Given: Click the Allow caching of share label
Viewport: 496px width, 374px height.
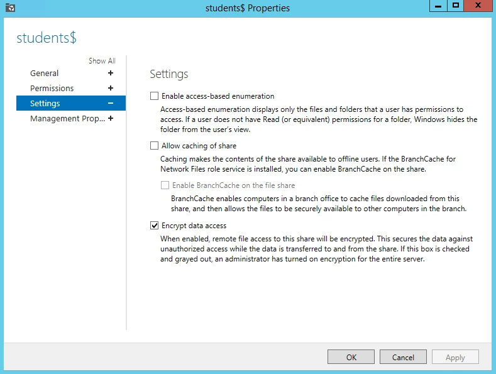Looking at the screenshot, I should (199, 146).
